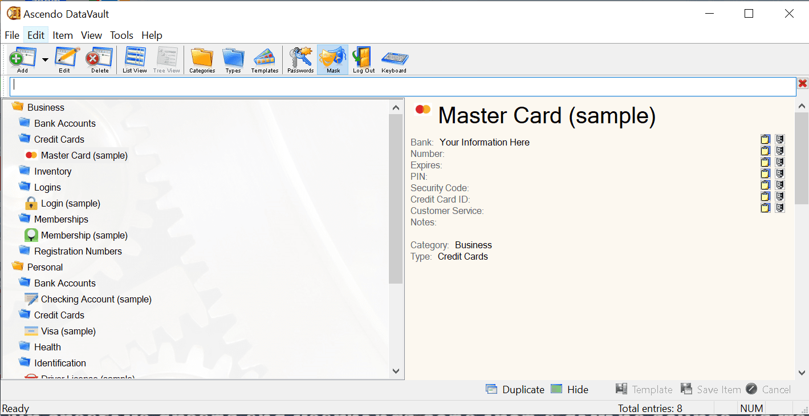Toggle mask for the Security Code field
Viewport: 809px width, 416px height.
[x=780, y=185]
